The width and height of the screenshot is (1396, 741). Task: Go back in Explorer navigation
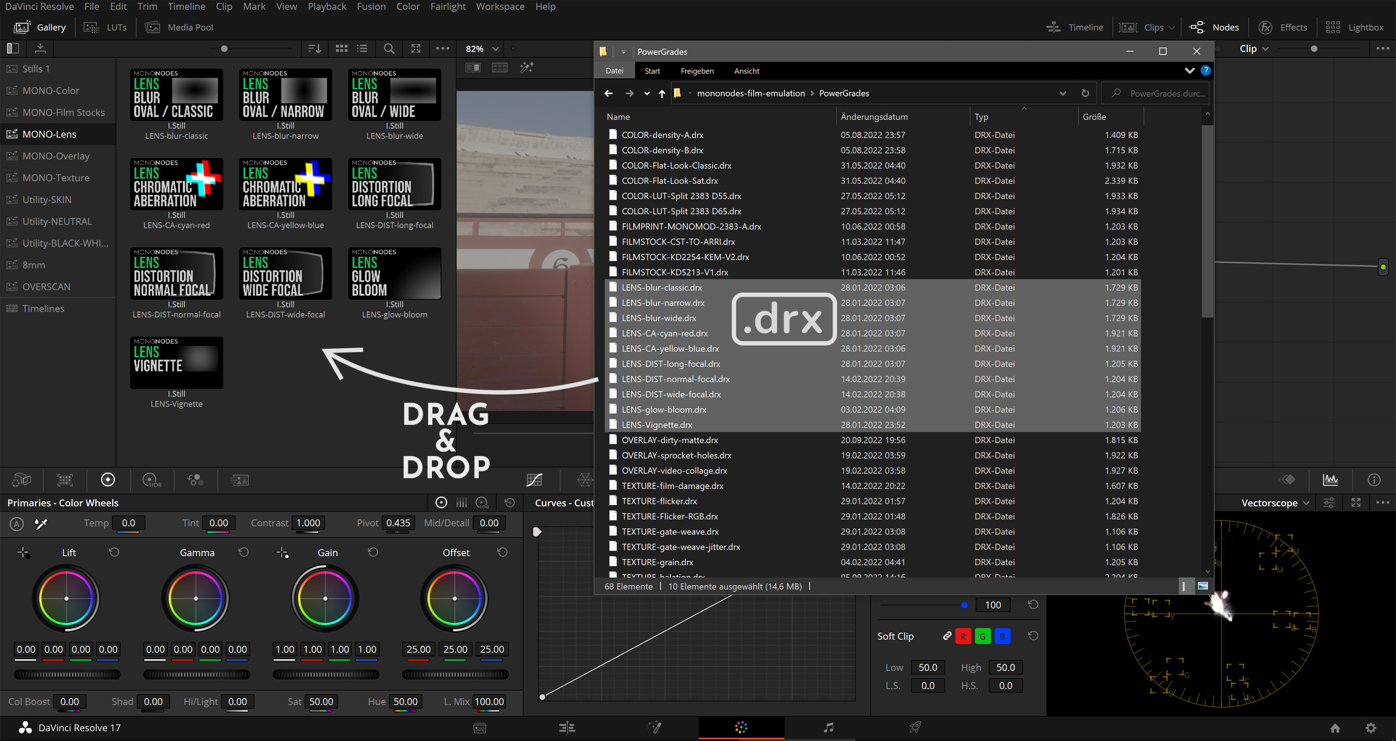click(x=609, y=93)
